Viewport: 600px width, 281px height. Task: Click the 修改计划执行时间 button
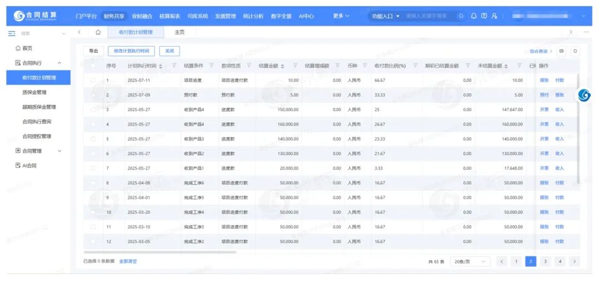131,51
